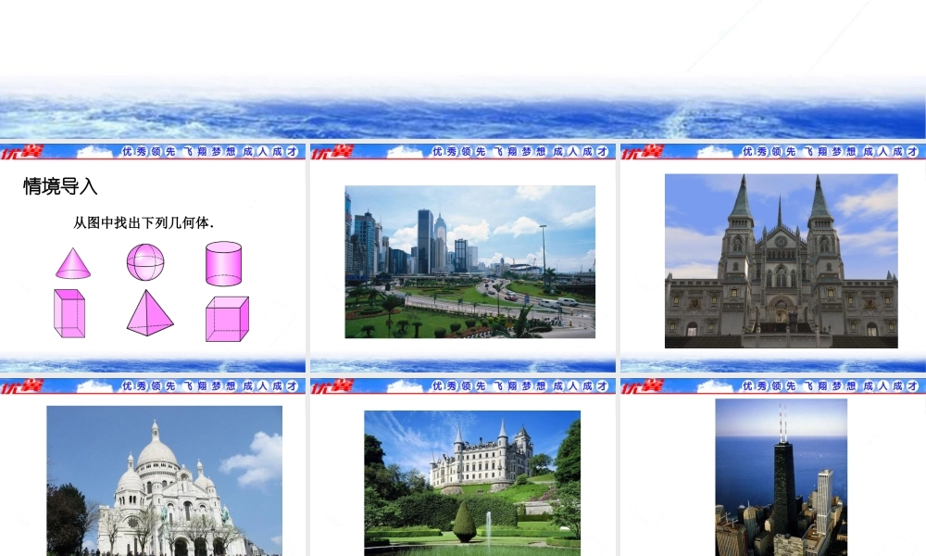Click the pink pyramid shape
The image size is (926, 556).
click(x=149, y=312)
